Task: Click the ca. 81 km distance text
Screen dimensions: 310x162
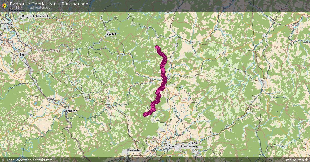Action: coord(18,8)
